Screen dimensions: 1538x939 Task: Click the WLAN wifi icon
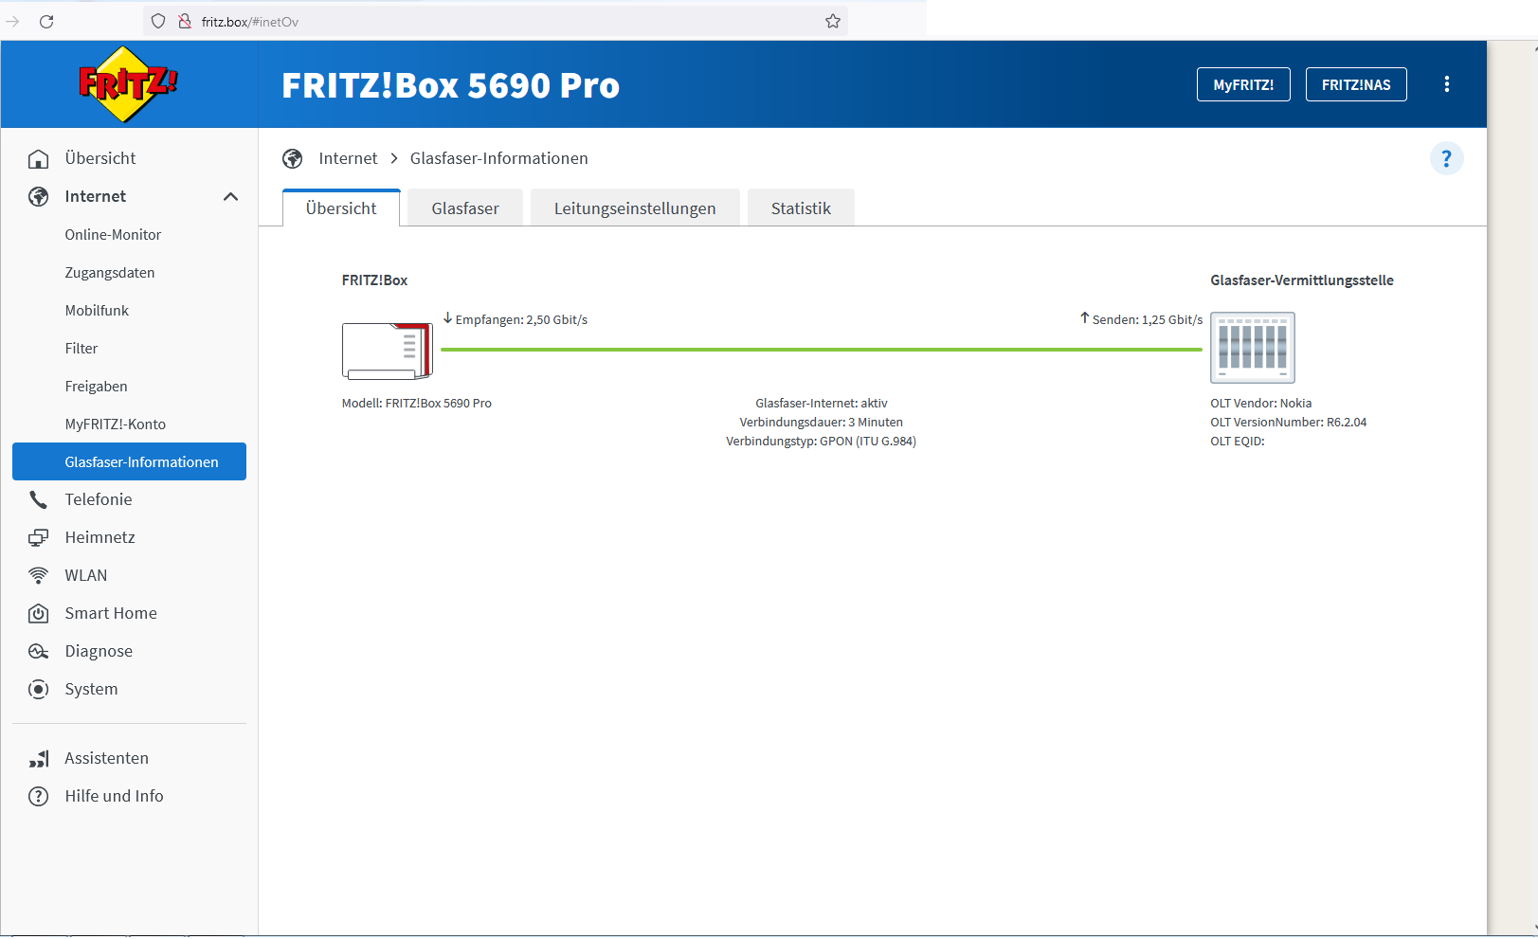[38, 575]
